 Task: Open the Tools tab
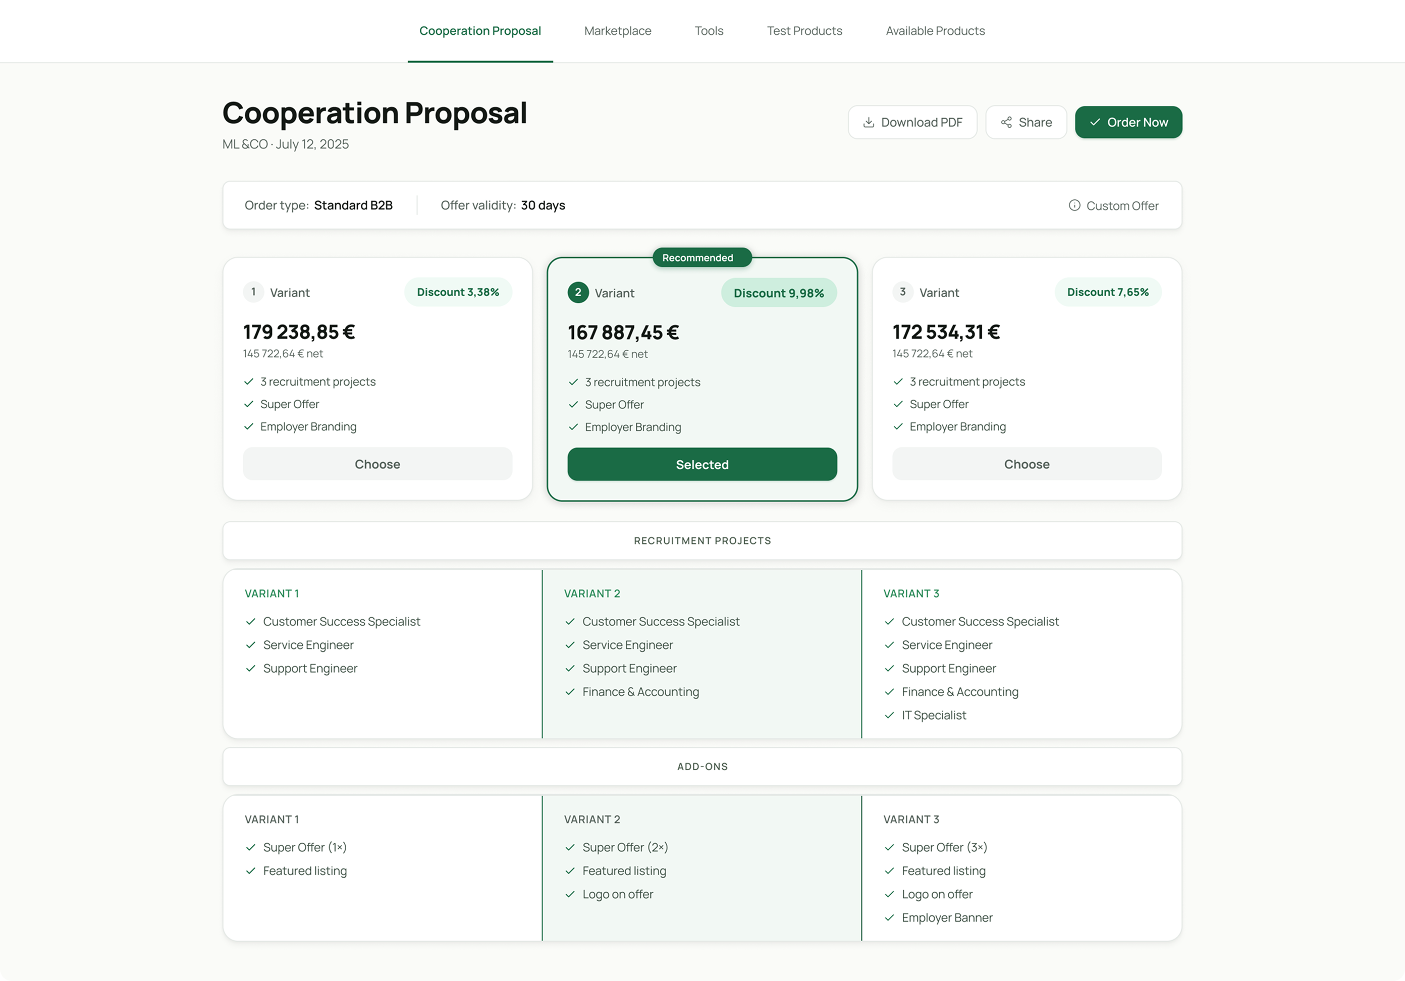point(709,31)
